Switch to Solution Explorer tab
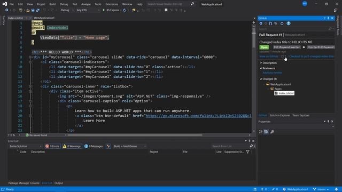This screenshot has height=192, width=342. [x=279, y=115]
